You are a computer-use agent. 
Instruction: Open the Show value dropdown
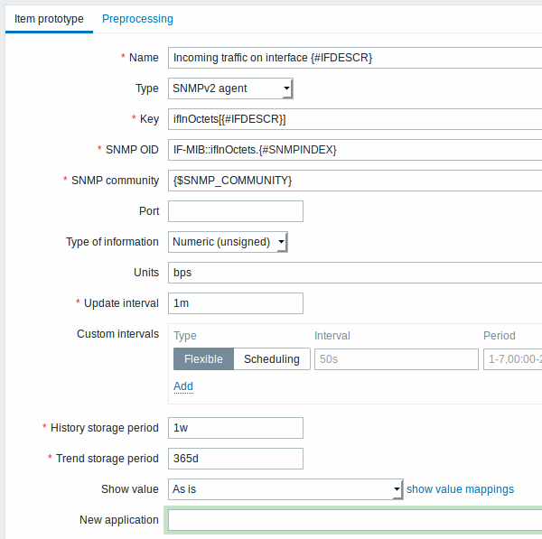tap(285, 489)
